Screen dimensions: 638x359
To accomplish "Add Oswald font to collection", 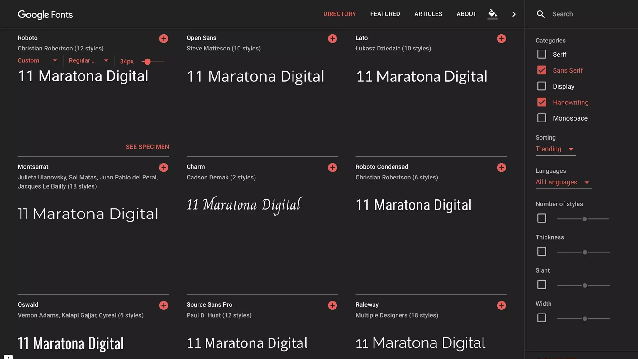I will pyautogui.click(x=164, y=305).
